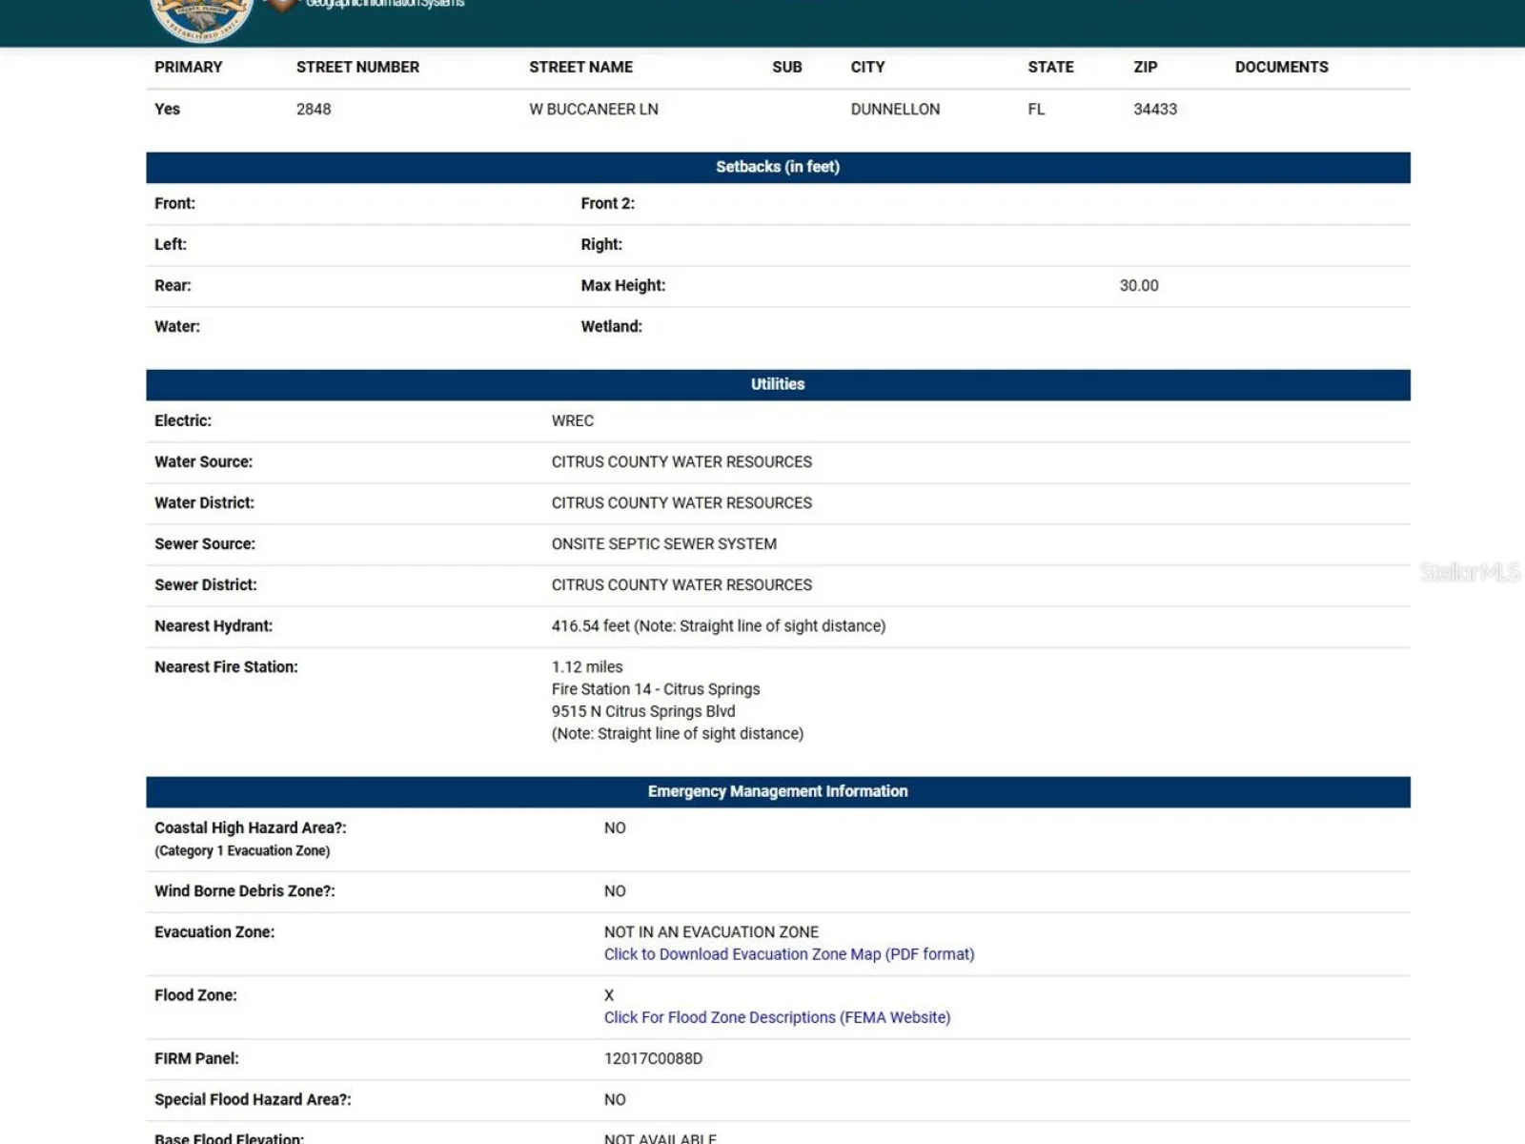Click the Water setback label
The width and height of the screenshot is (1525, 1144).
pyautogui.click(x=177, y=326)
